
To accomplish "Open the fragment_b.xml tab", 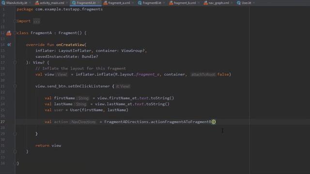I will pyautogui.click(x=183, y=3).
